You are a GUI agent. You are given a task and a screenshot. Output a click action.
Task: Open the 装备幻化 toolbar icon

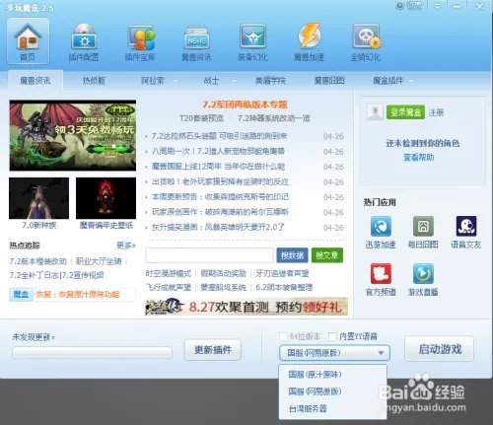pyautogui.click(x=252, y=42)
